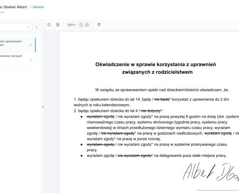Click text 'wolnych w roku kalendarzowym'
This screenshot has width=239, height=193.
point(102,105)
